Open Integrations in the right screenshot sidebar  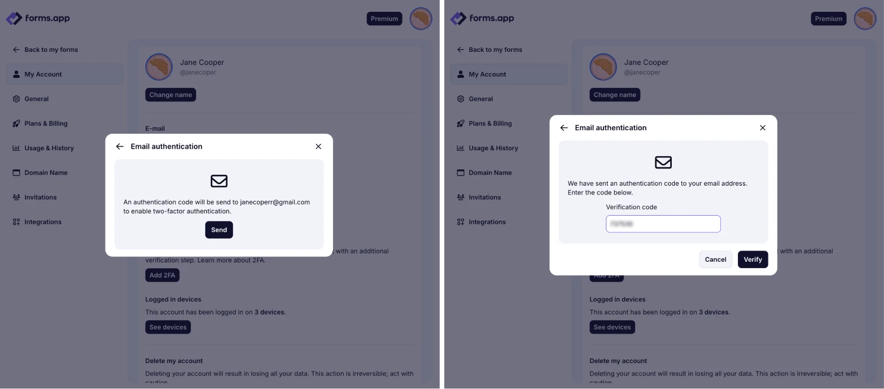coord(487,222)
